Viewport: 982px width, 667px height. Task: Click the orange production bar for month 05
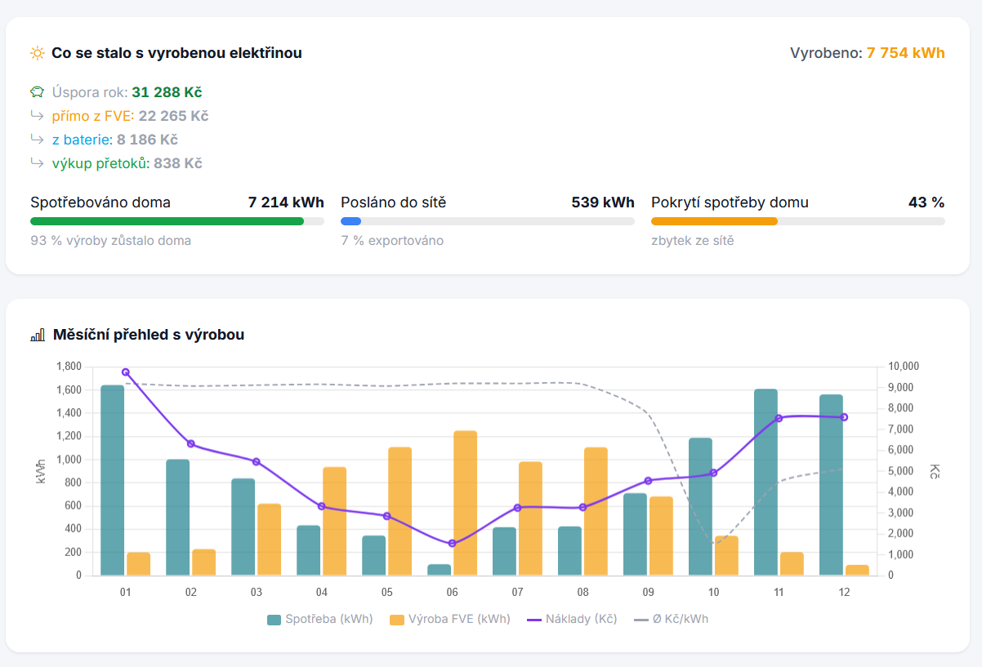coord(400,511)
